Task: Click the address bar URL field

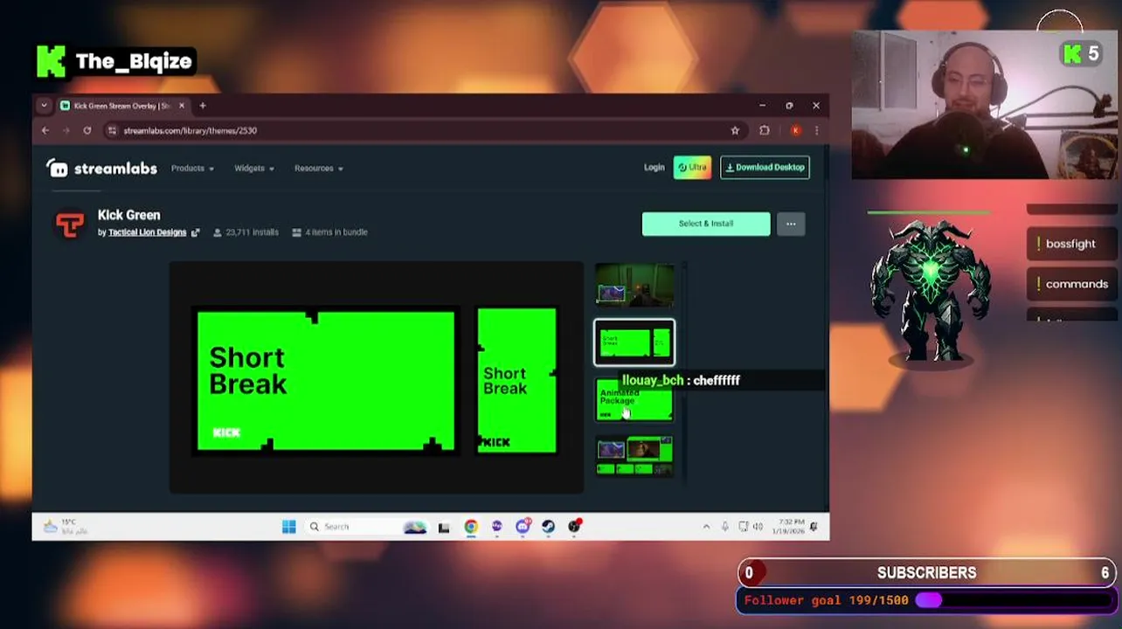Action: [425, 131]
